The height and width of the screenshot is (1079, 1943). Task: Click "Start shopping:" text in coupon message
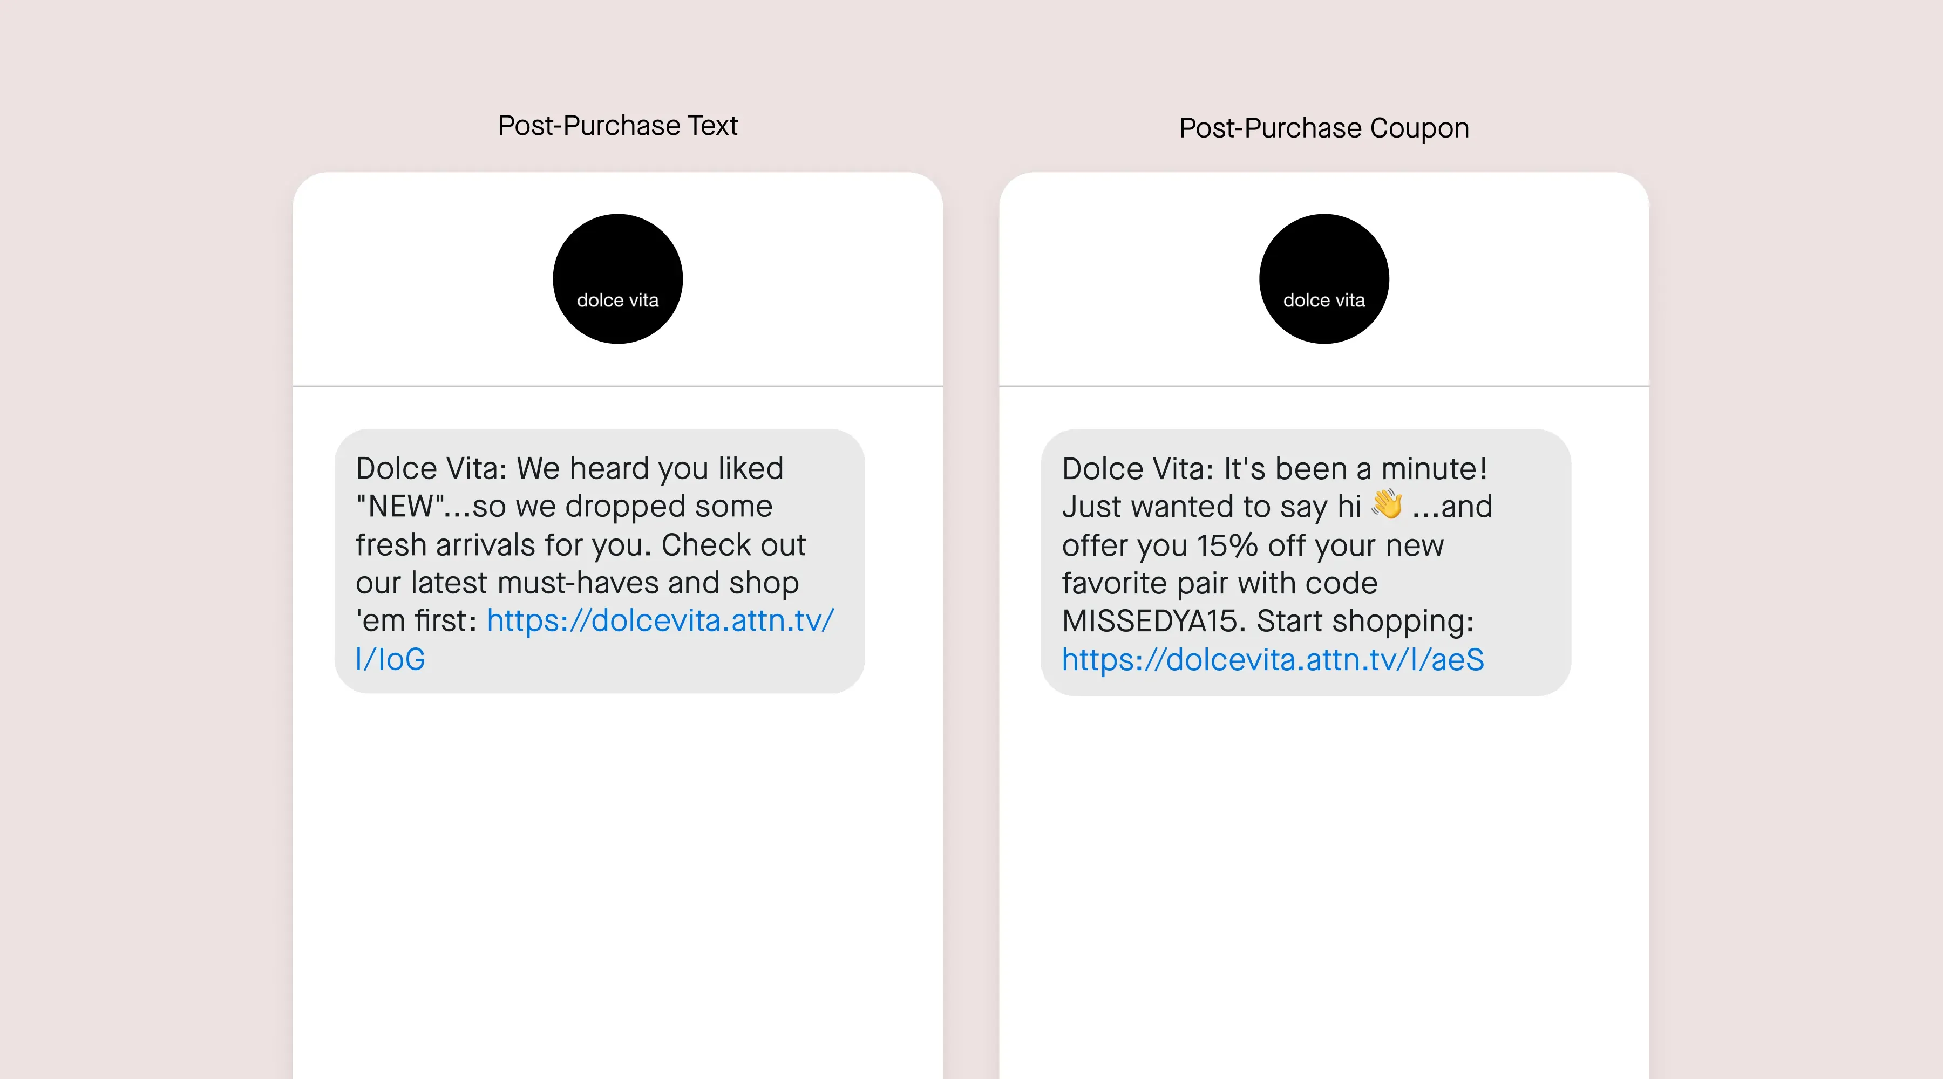coord(1365,622)
